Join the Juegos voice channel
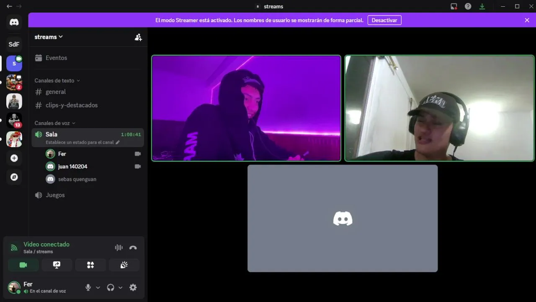Screen dimensions: 536x302 [88, 195]
